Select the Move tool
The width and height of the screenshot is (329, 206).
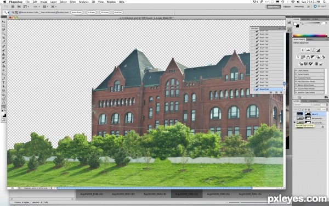(x=4, y=21)
